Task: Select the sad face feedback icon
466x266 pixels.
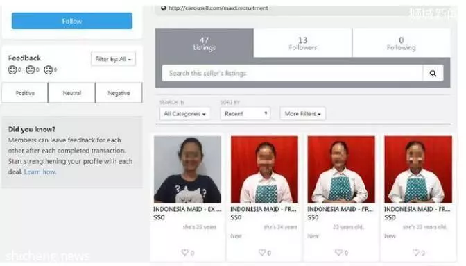Action: [48, 70]
